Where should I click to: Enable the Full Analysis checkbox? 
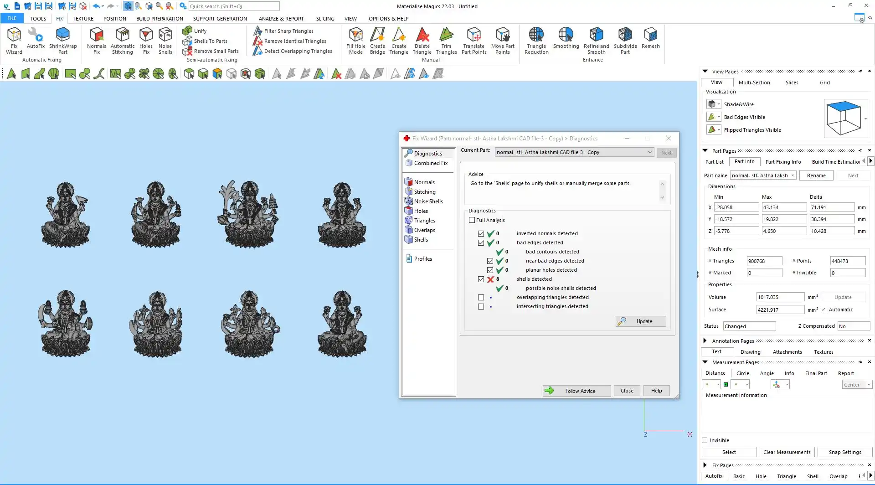click(472, 220)
